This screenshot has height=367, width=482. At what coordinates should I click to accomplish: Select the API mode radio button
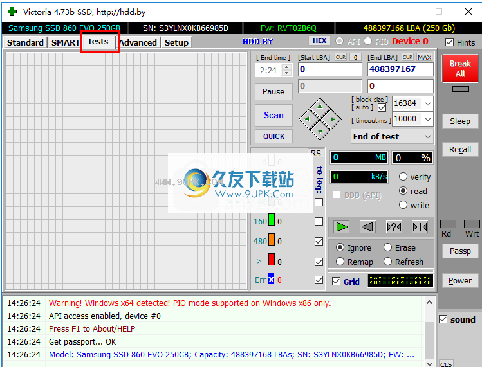click(339, 41)
